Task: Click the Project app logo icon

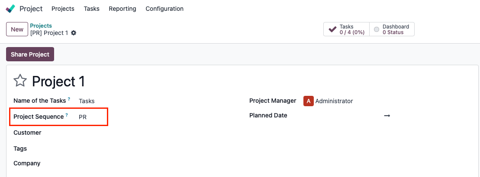Action: click(10, 9)
